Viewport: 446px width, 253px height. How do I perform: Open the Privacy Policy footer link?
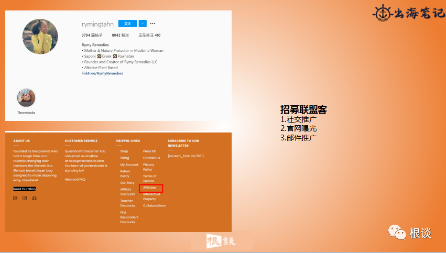148,167
